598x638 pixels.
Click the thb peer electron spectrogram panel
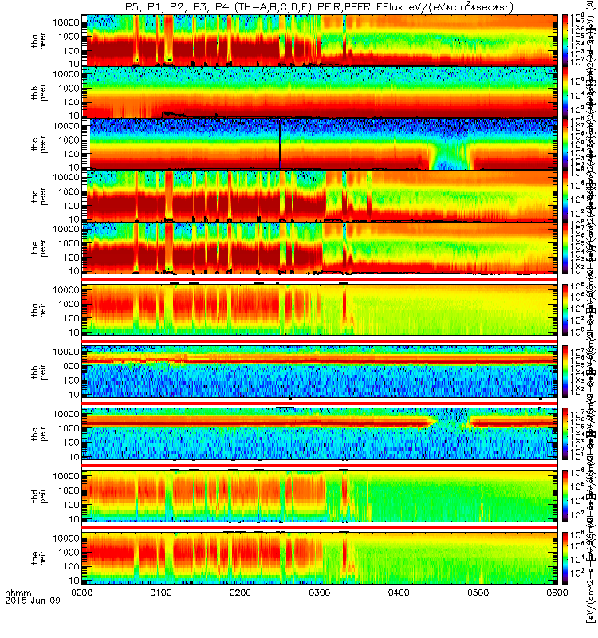(320, 92)
